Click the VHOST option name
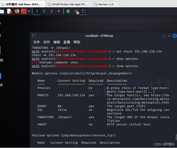 point(42,125)
